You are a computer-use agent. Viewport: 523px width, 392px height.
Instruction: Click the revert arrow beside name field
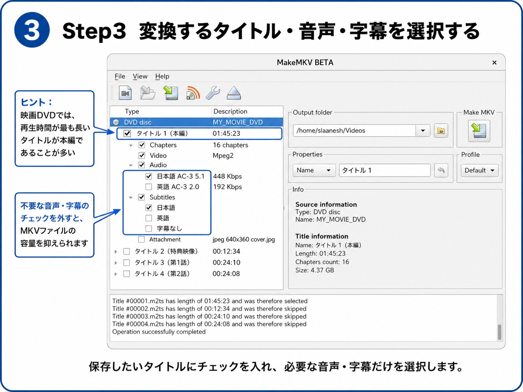coord(441,170)
